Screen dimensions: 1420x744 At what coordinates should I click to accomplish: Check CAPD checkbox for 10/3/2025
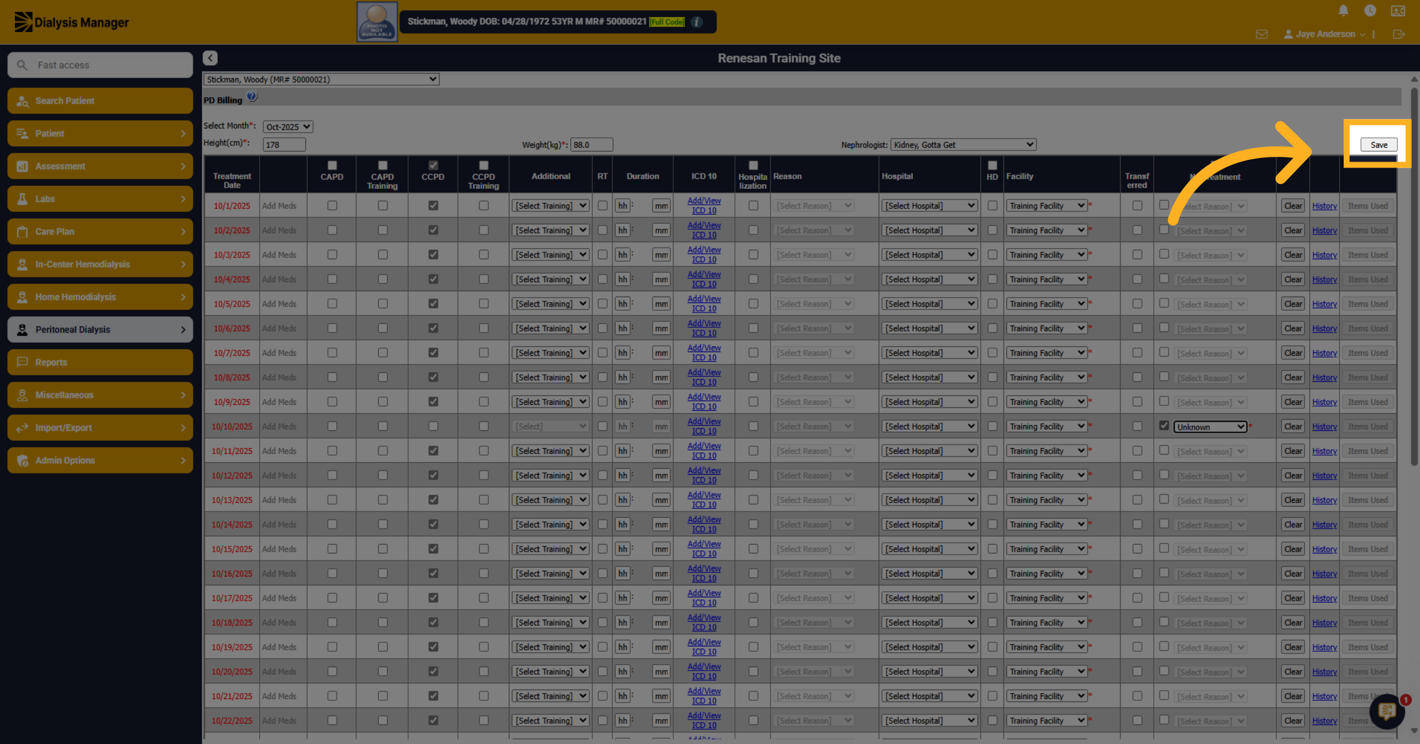(x=332, y=255)
